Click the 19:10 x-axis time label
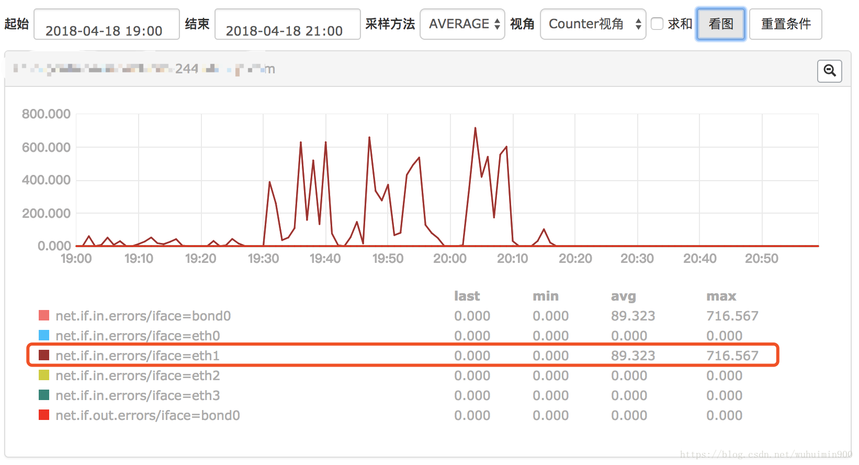This screenshot has width=859, height=465. [139, 258]
